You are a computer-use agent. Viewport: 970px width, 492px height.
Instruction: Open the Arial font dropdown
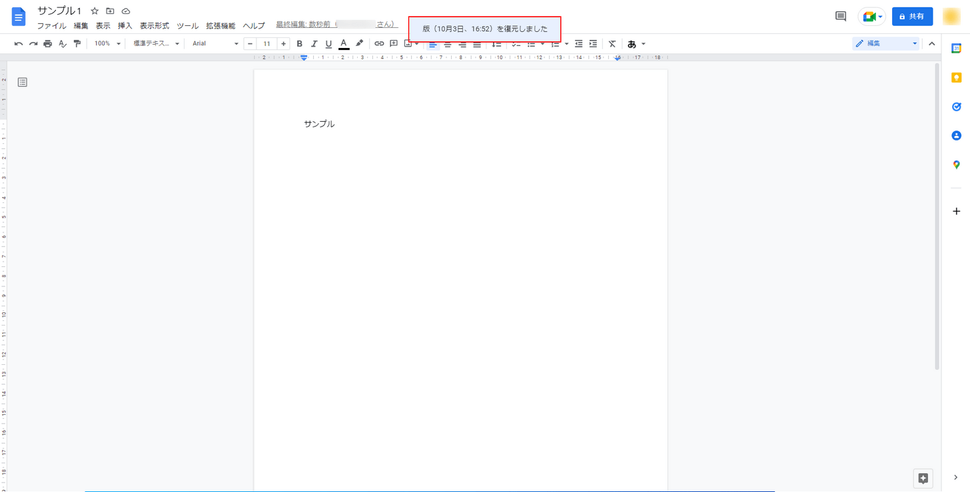(x=215, y=44)
